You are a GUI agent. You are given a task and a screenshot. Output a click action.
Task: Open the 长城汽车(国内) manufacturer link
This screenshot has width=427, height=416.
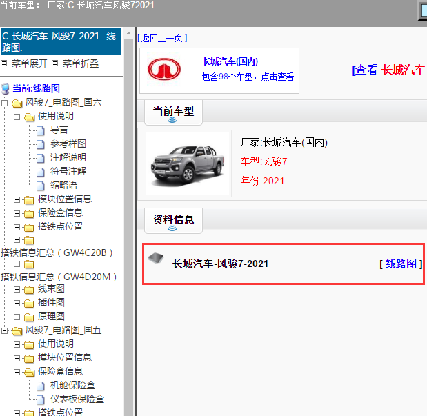point(230,61)
